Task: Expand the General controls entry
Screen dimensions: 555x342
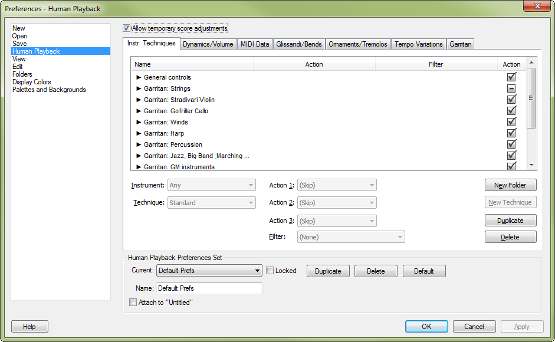Action: 137,77
